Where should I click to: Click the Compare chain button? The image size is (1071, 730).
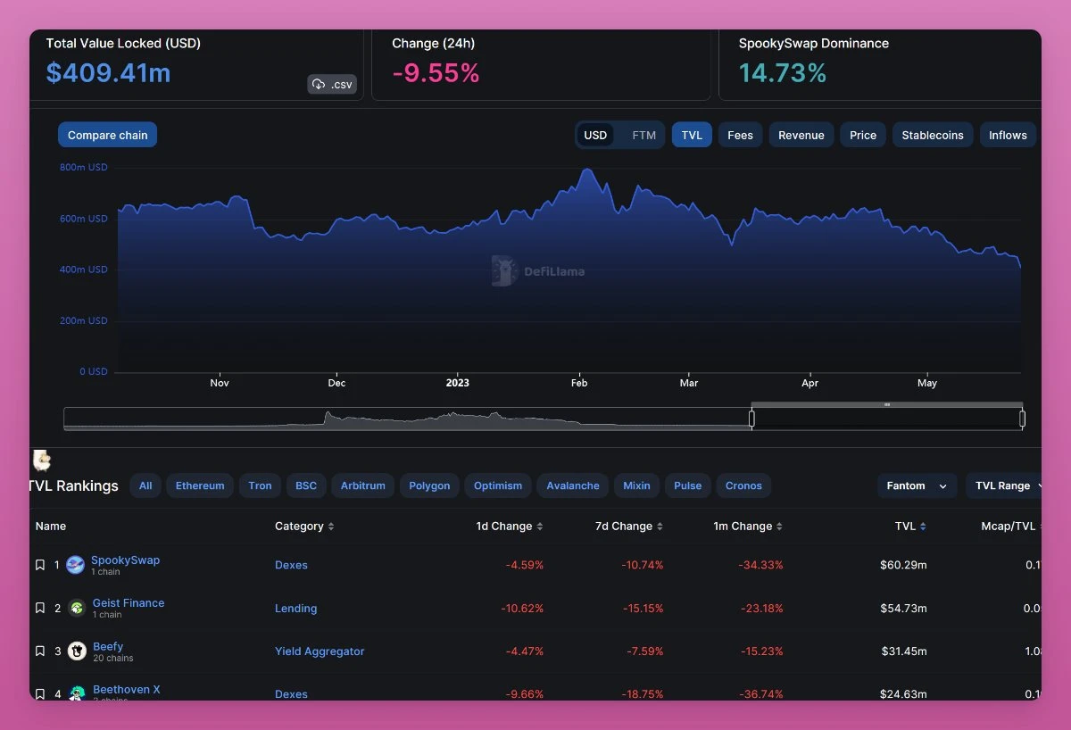click(x=107, y=136)
